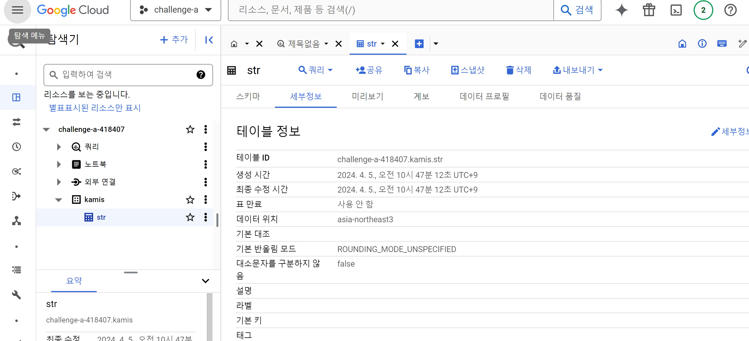Open the help question mark icon
749x341 pixels.
pyautogui.click(x=730, y=10)
